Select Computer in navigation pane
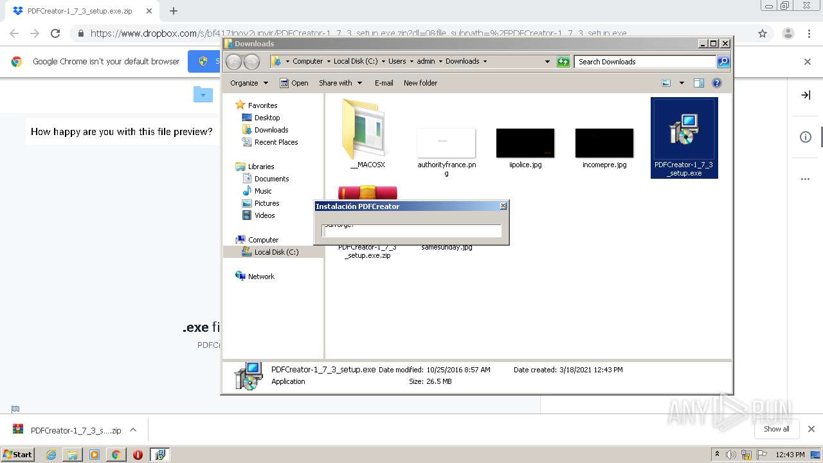This screenshot has height=463, width=823. coord(257,240)
